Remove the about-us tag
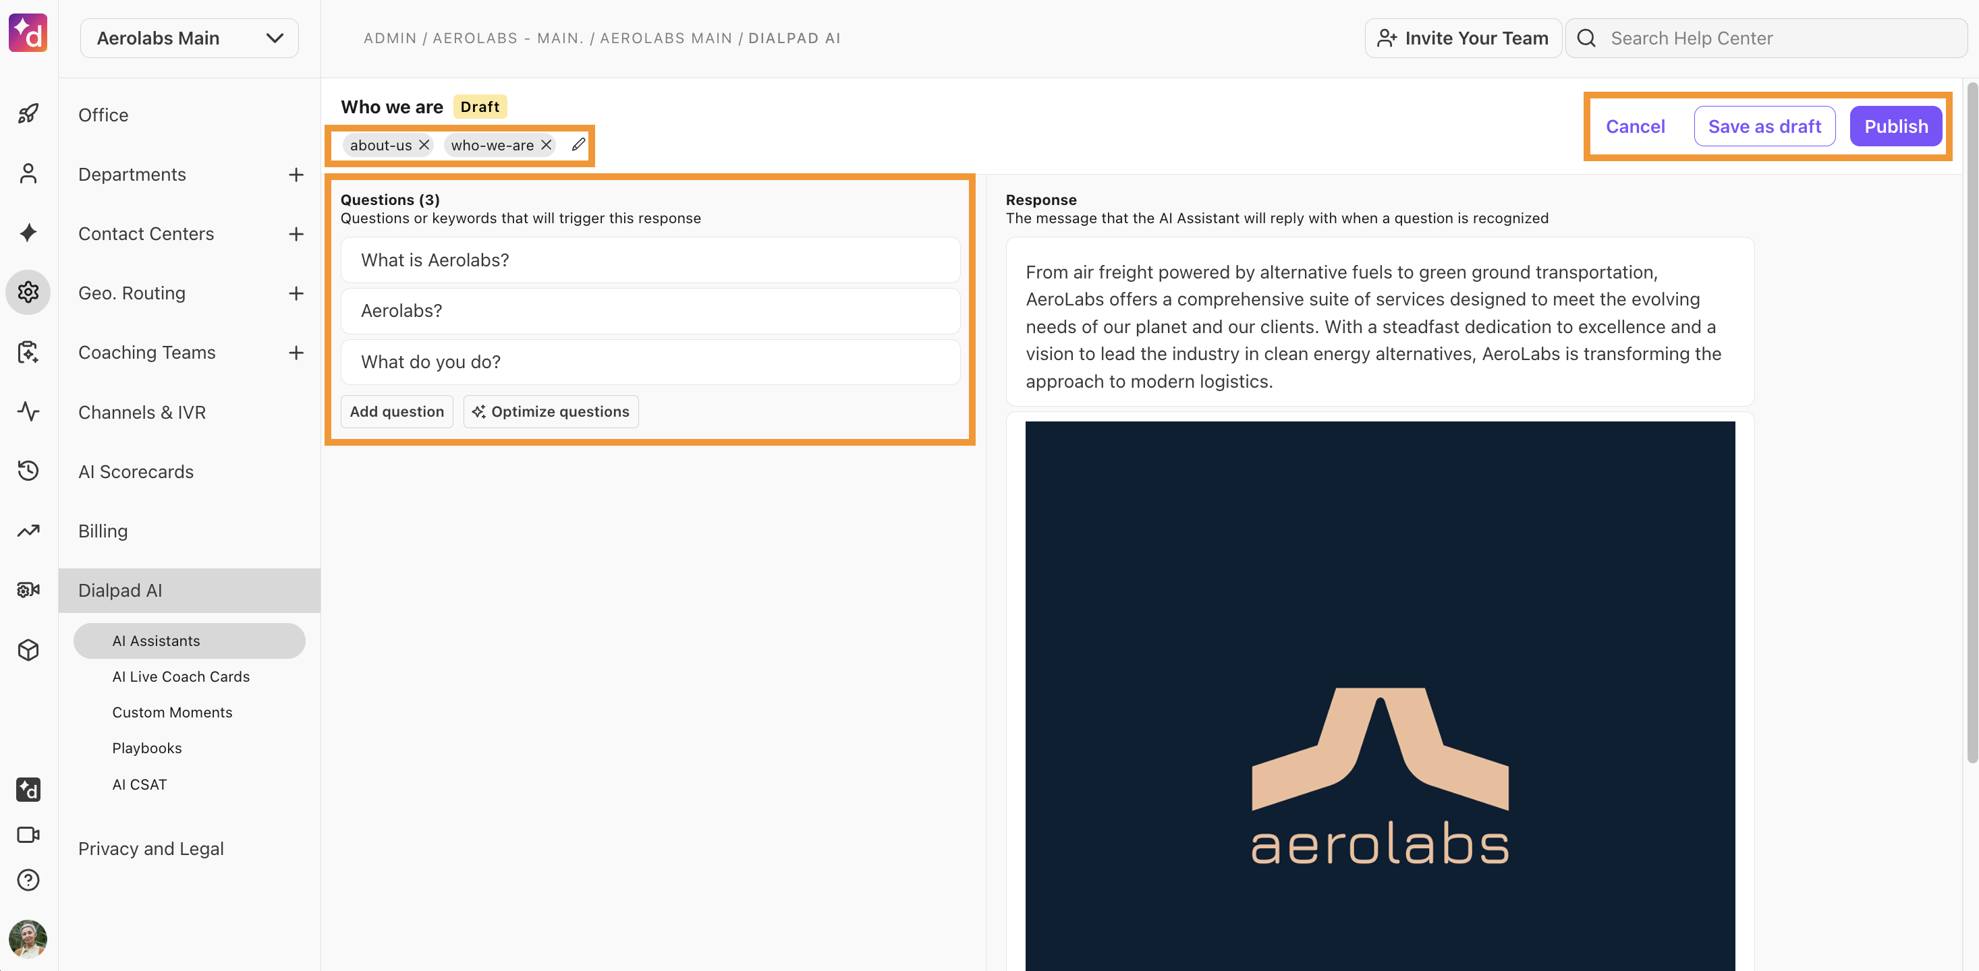 pos(424,145)
